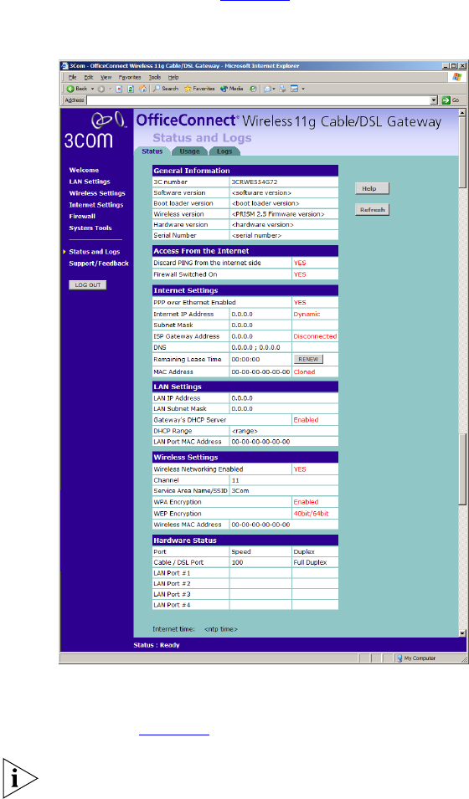The image size is (469, 799).
Task: Click the Forward arrow icon in the toolbar
Action: click(x=101, y=89)
